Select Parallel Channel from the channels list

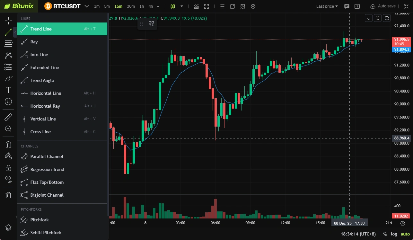tap(47, 156)
